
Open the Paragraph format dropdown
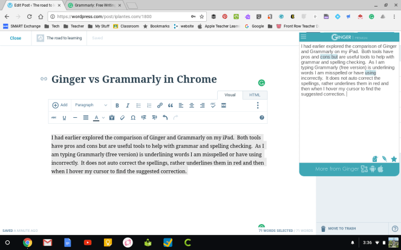(x=91, y=105)
